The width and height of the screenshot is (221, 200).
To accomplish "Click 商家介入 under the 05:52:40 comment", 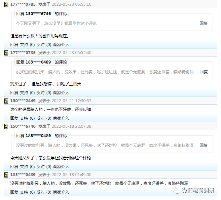I will 61,93.
